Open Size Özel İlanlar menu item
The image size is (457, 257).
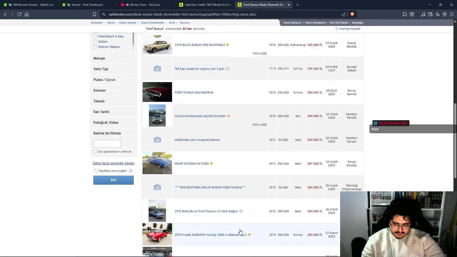click(339, 22)
